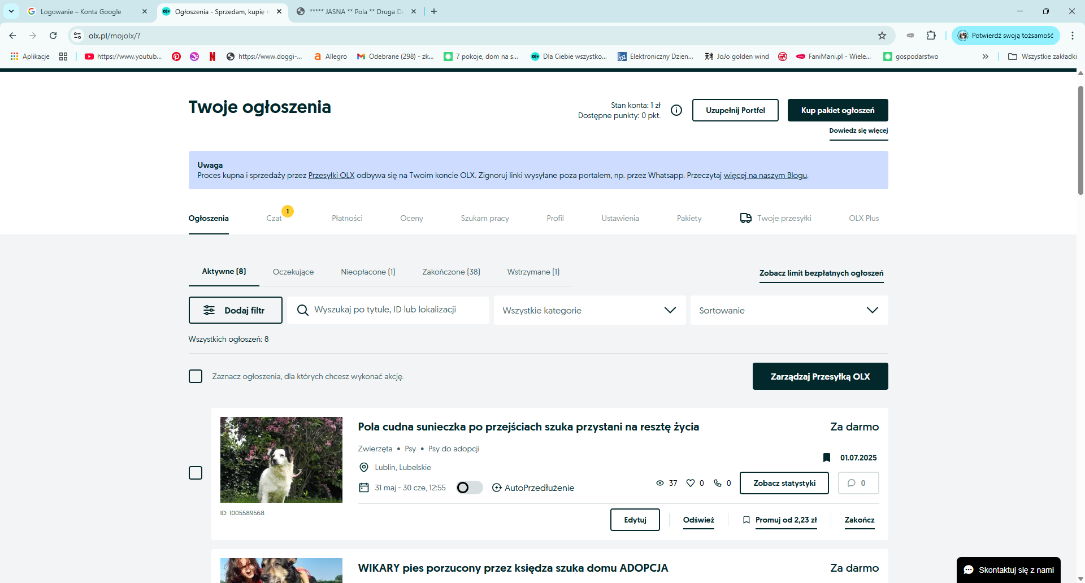Reload the current page
This screenshot has height=583, width=1085.
tap(53, 36)
